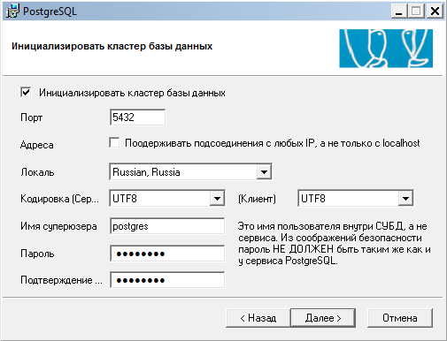Click the (Клиент) label

(x=257, y=199)
